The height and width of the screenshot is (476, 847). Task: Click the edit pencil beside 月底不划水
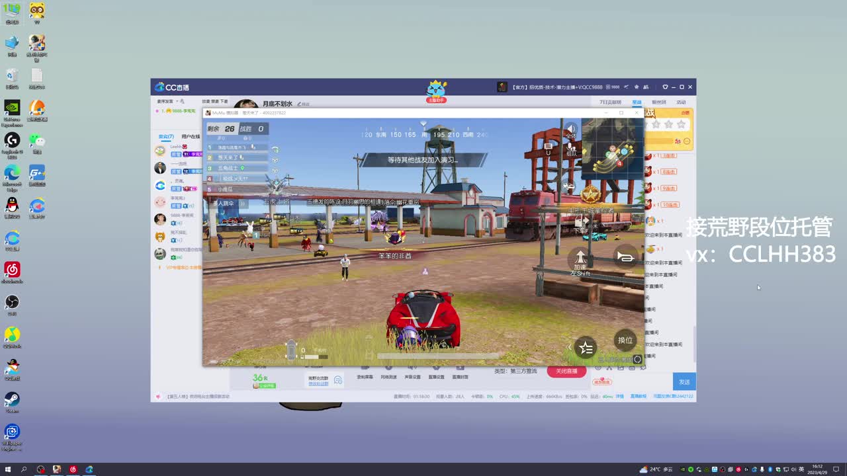click(x=302, y=104)
